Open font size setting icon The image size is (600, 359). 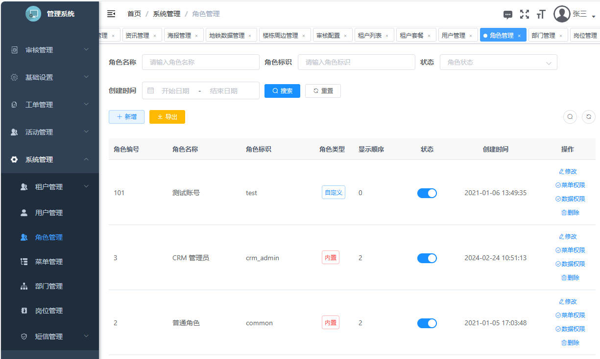pos(541,15)
